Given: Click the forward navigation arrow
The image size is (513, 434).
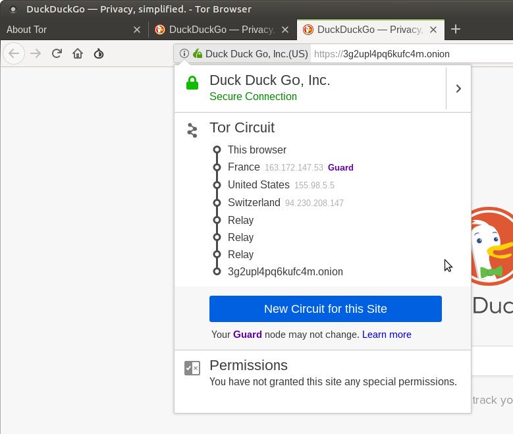Looking at the screenshot, I should coord(36,53).
